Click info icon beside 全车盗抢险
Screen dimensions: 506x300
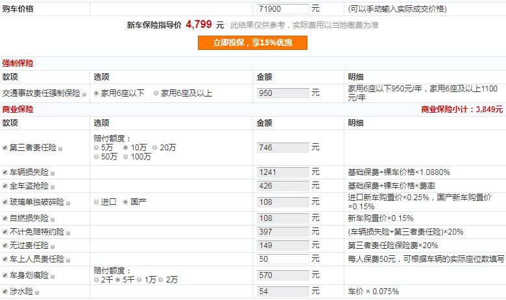(x=53, y=187)
